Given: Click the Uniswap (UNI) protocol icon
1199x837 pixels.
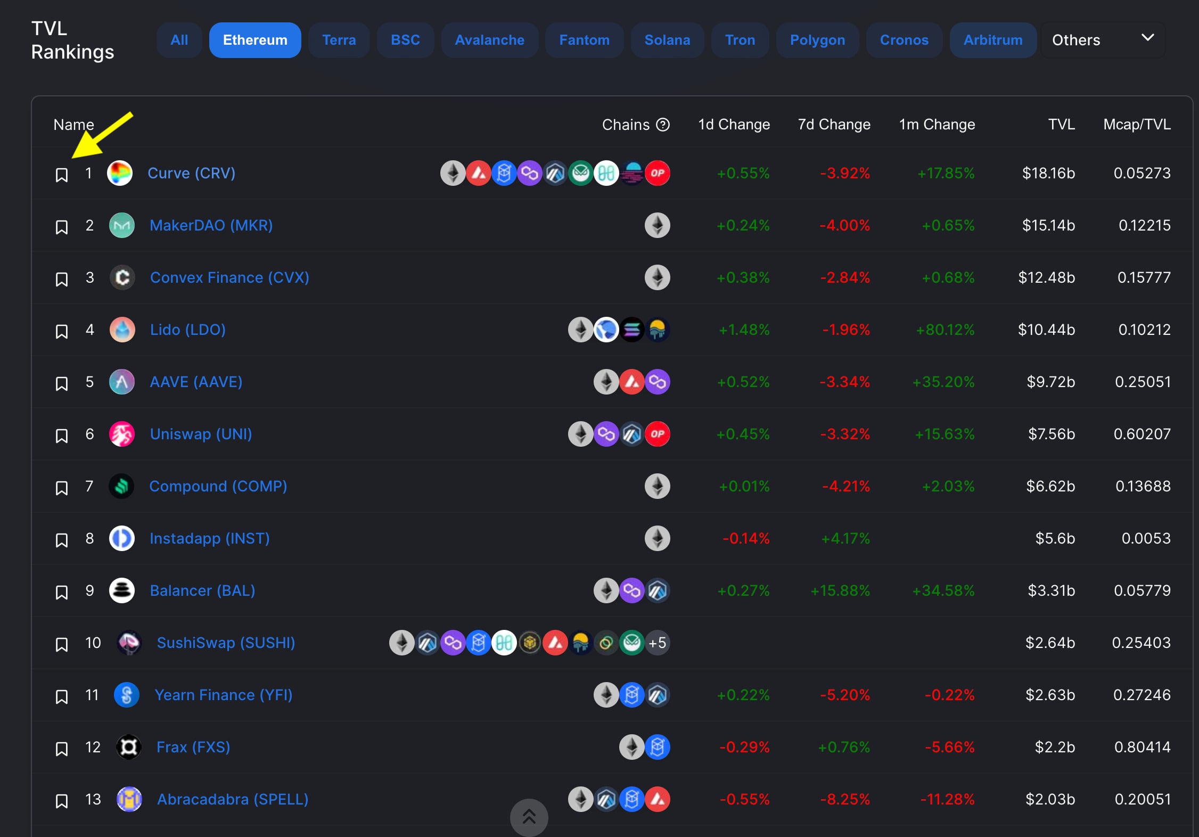Looking at the screenshot, I should coord(122,433).
